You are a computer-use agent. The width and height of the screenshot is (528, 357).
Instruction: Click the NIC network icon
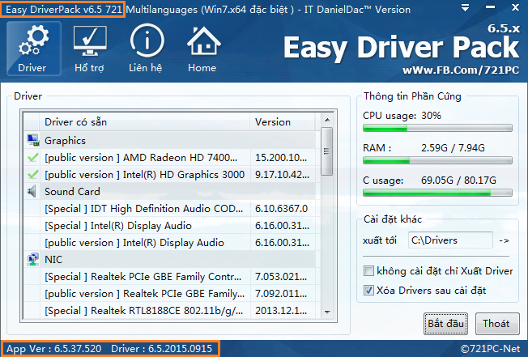32,259
